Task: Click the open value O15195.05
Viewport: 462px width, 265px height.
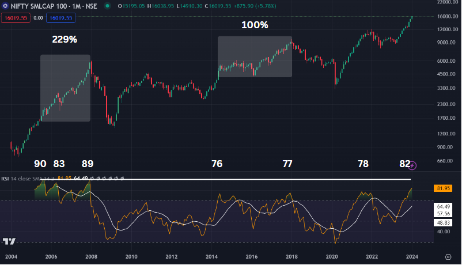Action: (x=131, y=6)
